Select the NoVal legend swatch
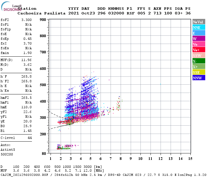The width and height of the screenshot is (207, 177). (199, 22)
